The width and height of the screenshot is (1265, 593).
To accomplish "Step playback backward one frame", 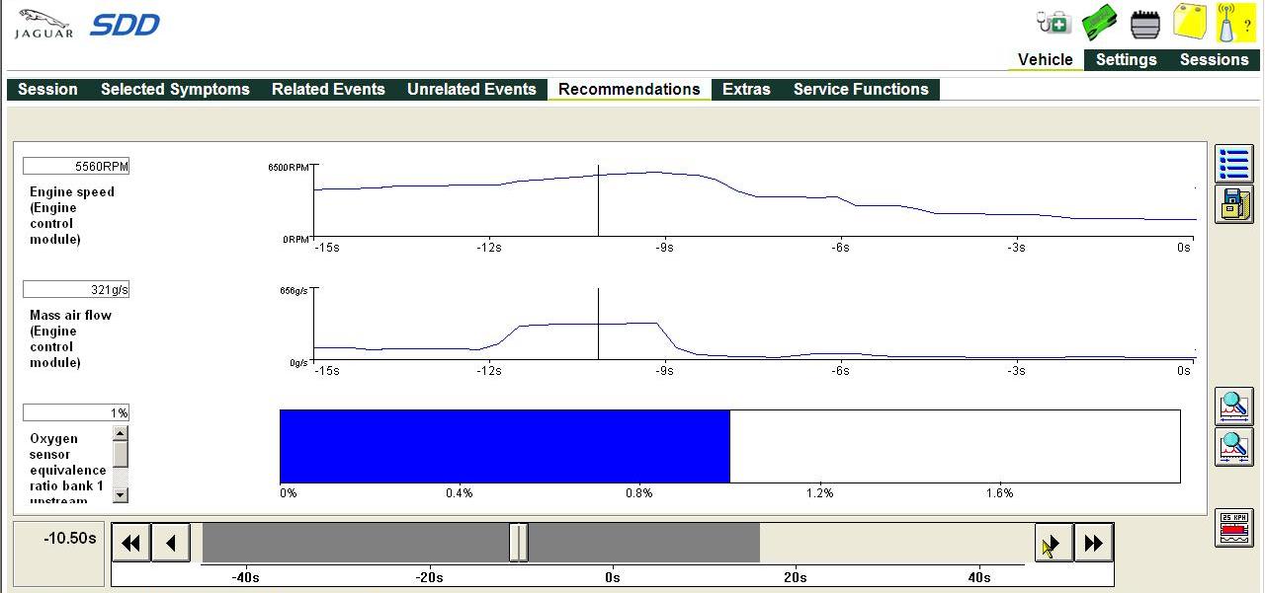I will coord(171,543).
